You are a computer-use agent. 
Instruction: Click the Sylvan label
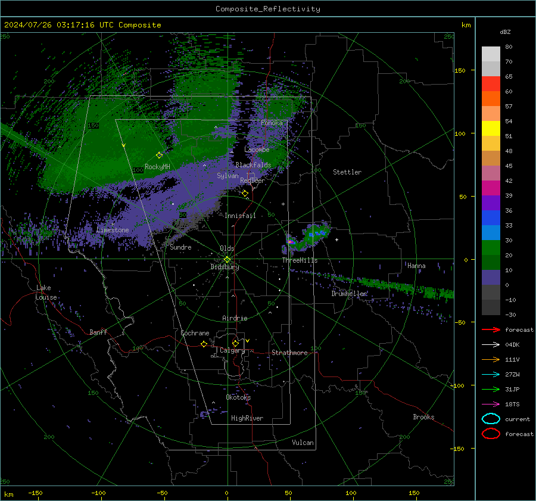point(228,176)
